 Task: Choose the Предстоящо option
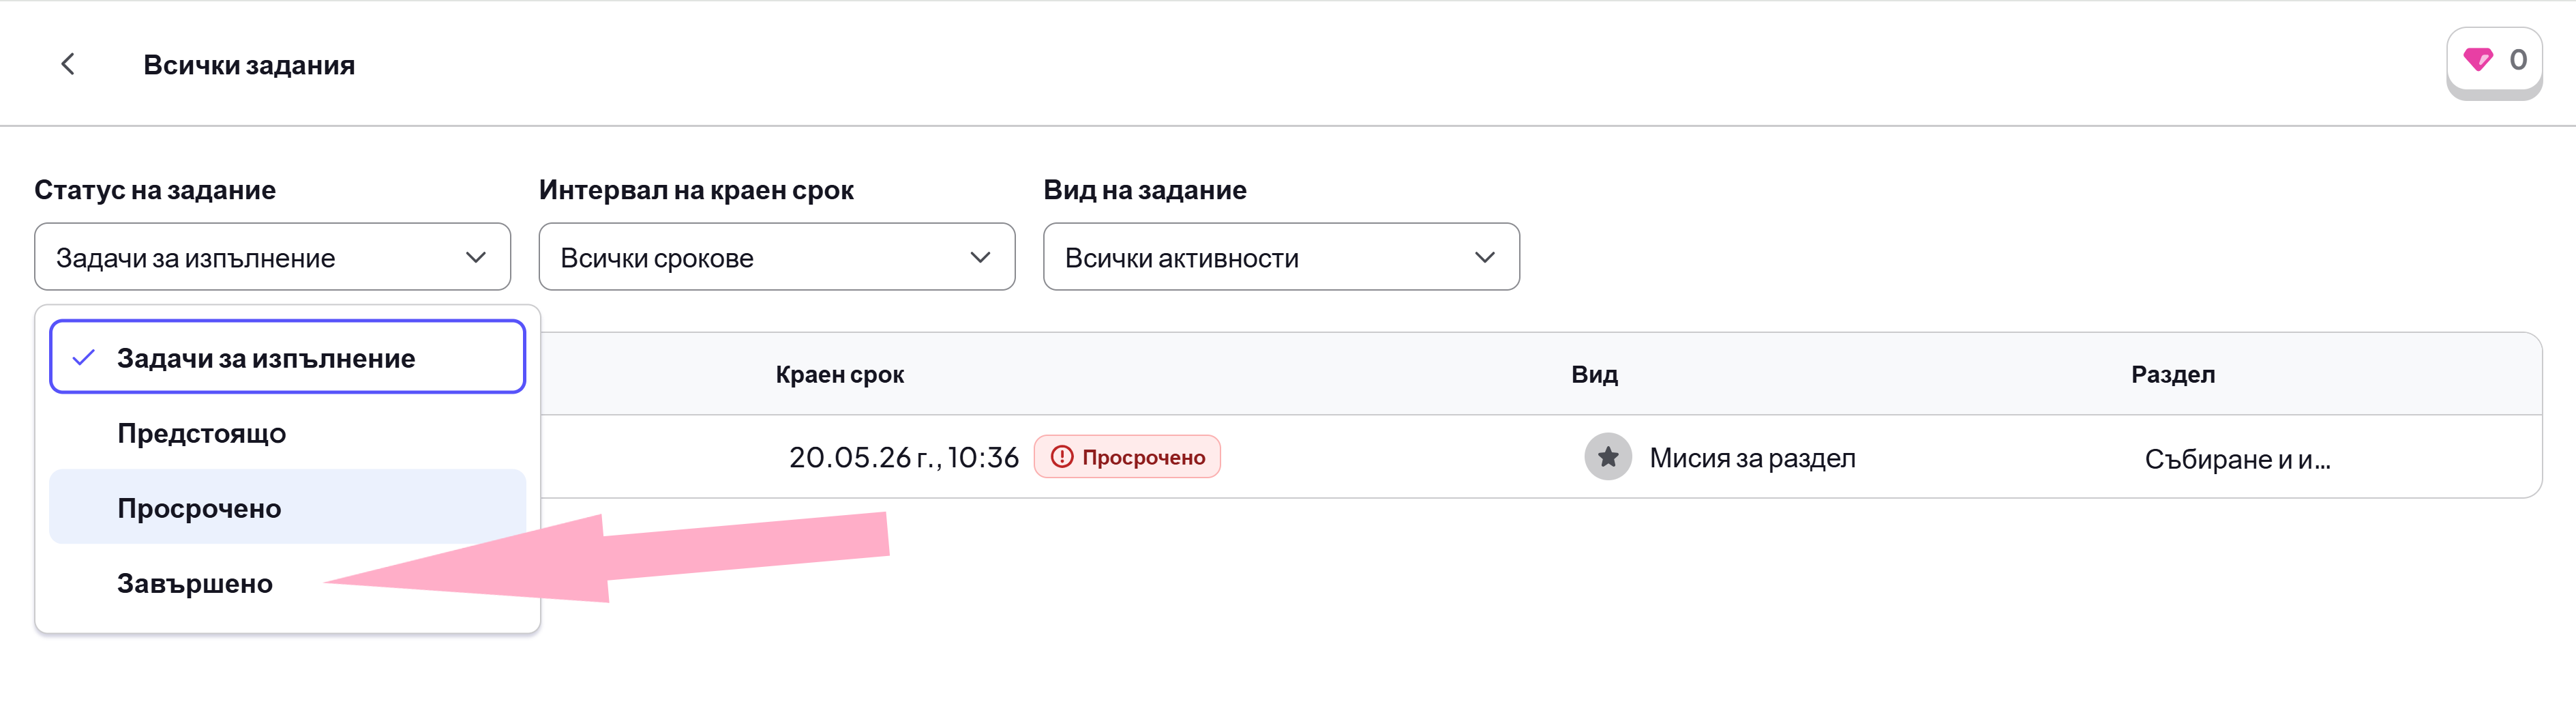point(287,433)
